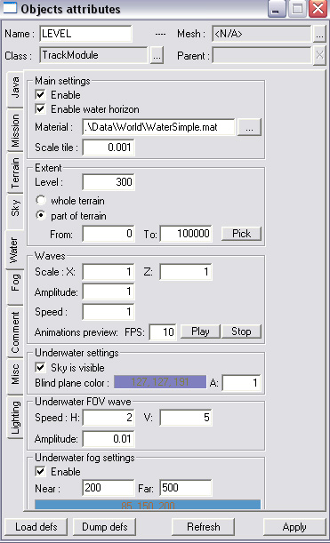330x543 pixels.
Task: Click fog Far field showing 500
Action: [186, 488]
